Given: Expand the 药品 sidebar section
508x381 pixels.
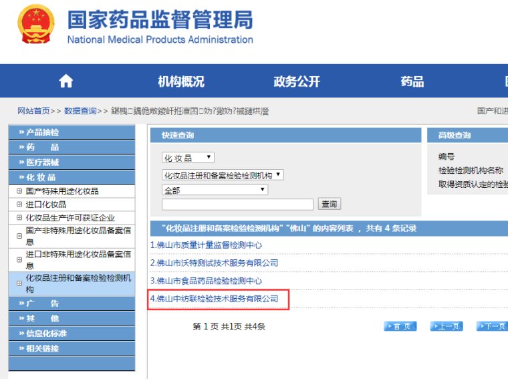Looking at the screenshot, I should pyautogui.click(x=72, y=147).
